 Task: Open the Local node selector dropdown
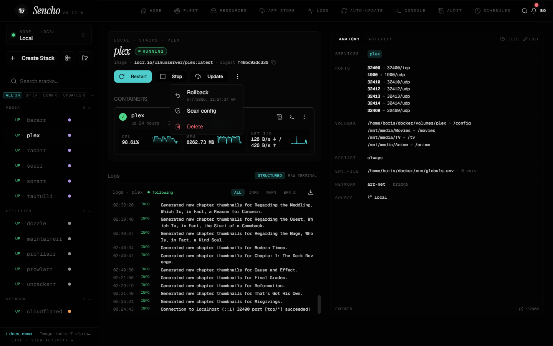(x=49, y=35)
